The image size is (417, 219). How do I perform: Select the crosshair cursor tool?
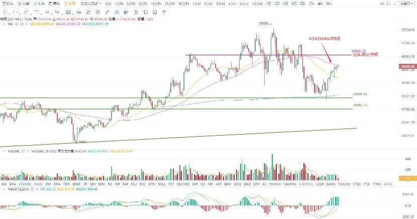coord(6,12)
